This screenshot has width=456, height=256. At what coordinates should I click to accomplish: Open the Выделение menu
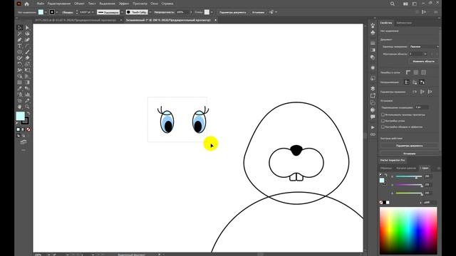click(x=107, y=4)
